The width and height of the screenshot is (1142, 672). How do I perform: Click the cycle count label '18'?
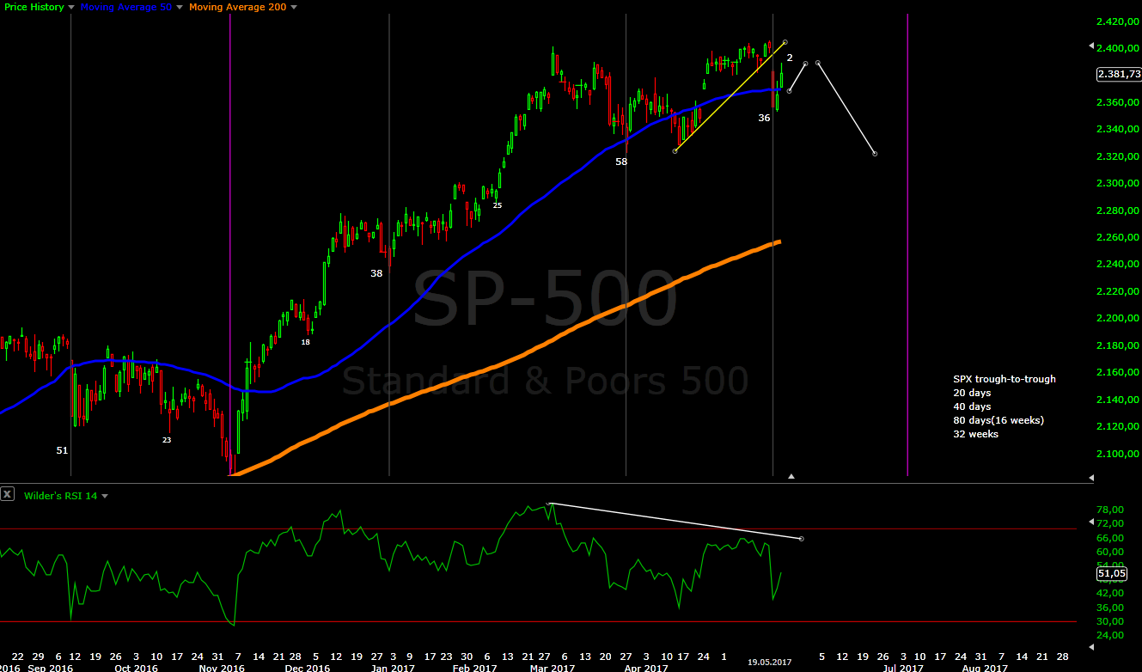[305, 342]
